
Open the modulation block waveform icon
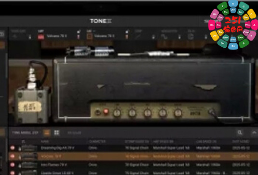pos(164,37)
